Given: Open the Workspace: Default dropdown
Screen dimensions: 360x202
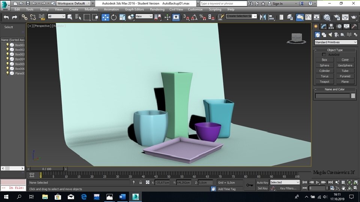Looking at the screenshot, I should point(73,3).
